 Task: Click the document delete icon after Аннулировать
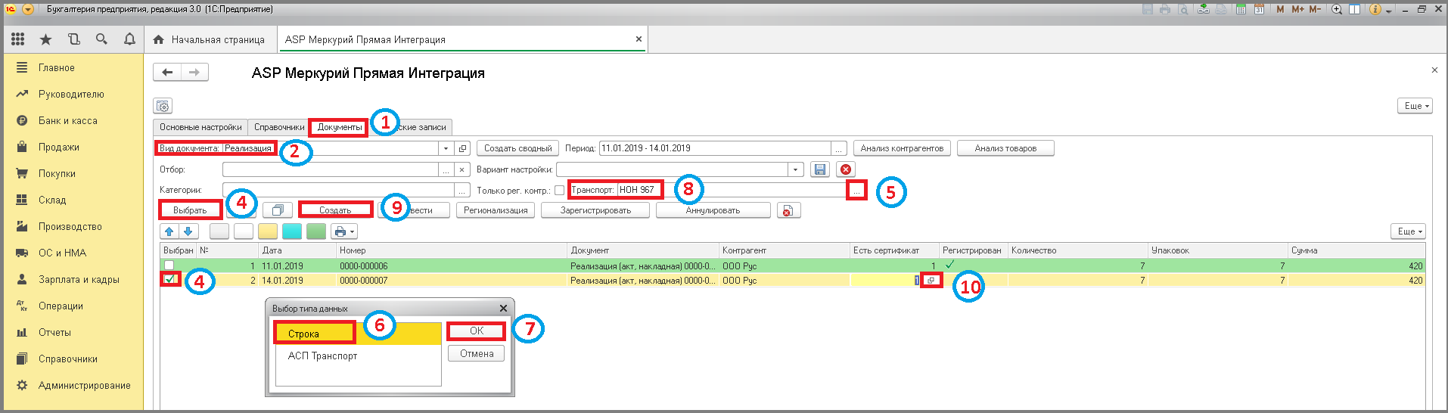pos(788,210)
